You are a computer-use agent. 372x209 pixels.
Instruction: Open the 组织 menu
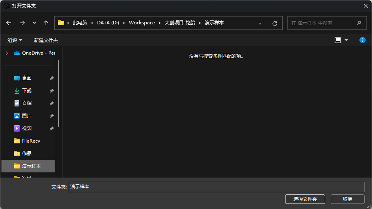tap(15, 40)
